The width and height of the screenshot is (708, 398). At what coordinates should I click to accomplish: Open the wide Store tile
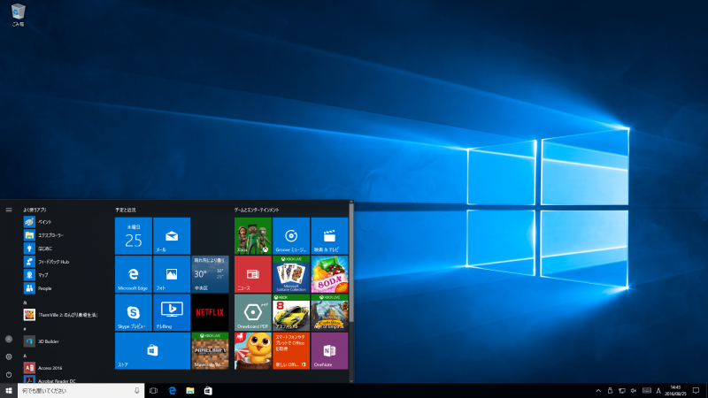[x=152, y=350]
